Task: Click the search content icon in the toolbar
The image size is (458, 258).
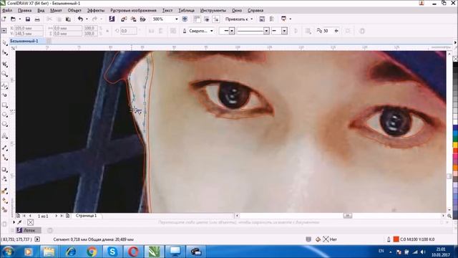Action: pos(112,19)
